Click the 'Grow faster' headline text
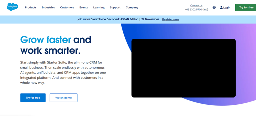Viewport: 256px width, 116px height. (45, 39)
